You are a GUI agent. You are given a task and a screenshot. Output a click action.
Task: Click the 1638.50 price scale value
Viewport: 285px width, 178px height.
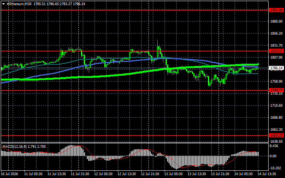pos(277,141)
